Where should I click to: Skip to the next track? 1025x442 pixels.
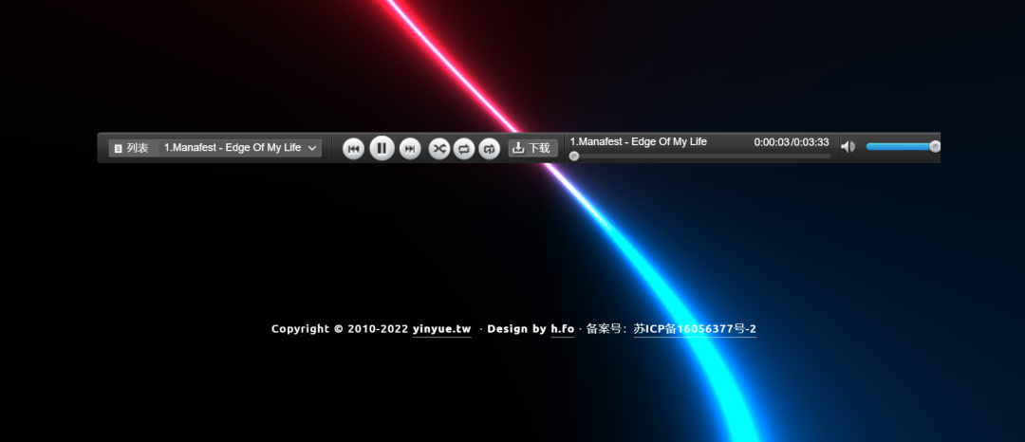410,149
